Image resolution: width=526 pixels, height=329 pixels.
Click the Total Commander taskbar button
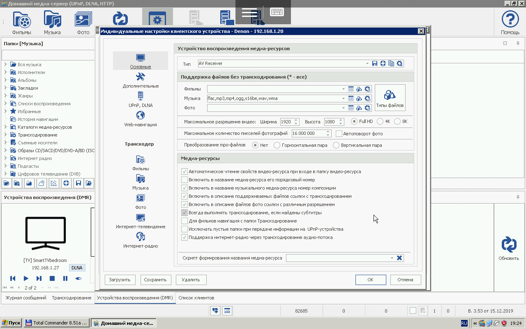click(x=56, y=323)
